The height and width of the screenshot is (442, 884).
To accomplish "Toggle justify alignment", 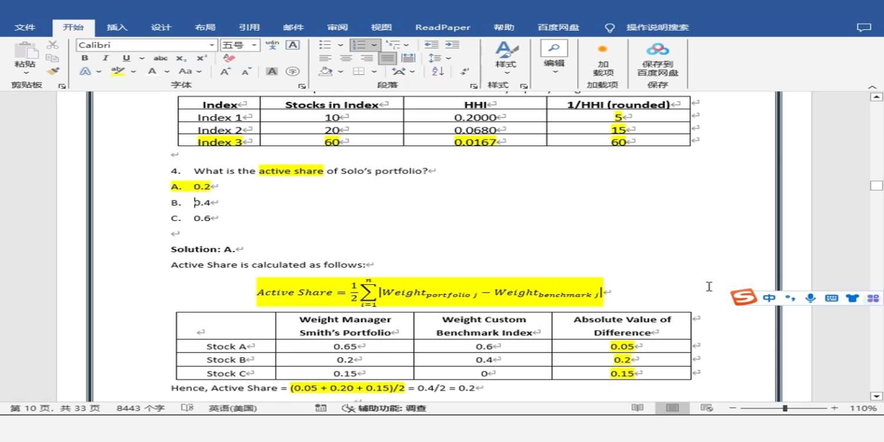I will click(x=387, y=58).
